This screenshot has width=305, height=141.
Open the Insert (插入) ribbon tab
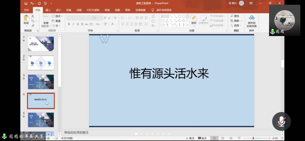click(x=48, y=10)
